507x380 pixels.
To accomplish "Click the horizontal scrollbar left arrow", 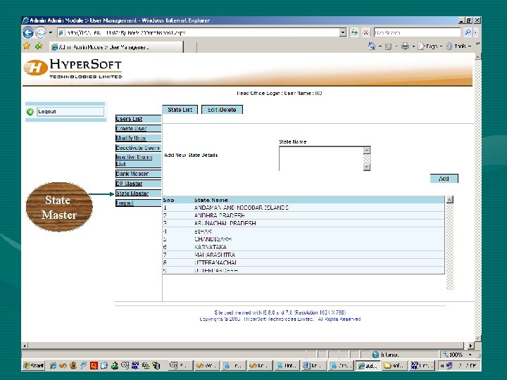I will click(x=25, y=346).
